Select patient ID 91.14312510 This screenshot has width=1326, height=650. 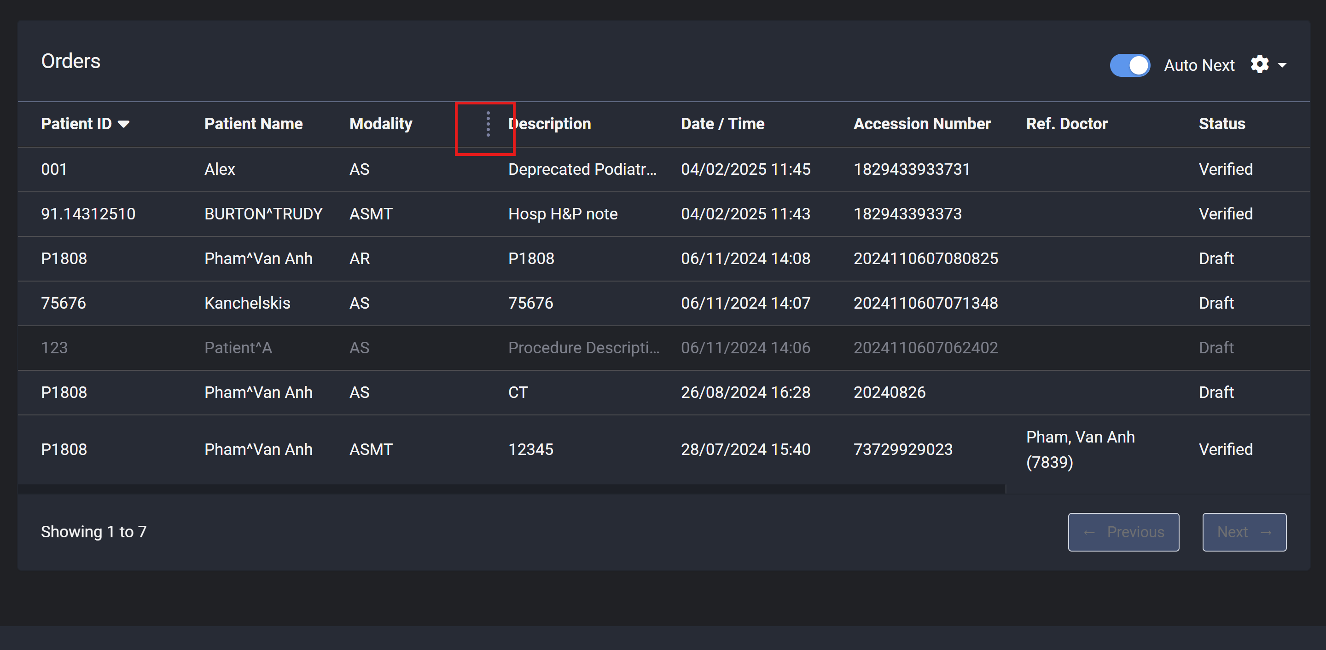(x=88, y=214)
